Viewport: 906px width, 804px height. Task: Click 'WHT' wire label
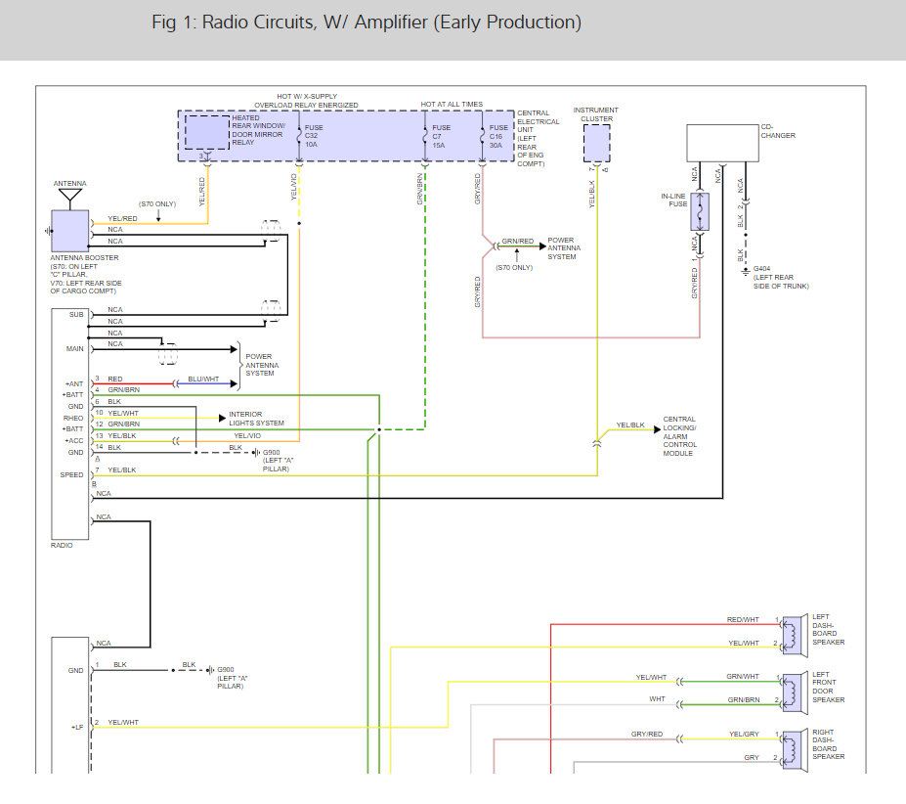(657, 699)
